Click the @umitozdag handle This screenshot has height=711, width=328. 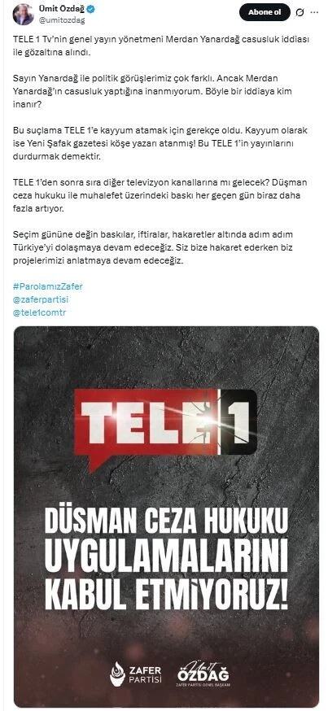[62, 20]
